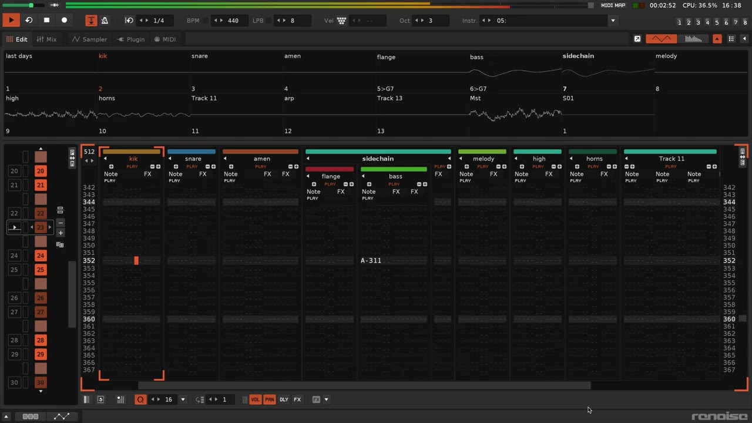Open the instrument selector dropdown arrow
This screenshot has height=423, width=752.
click(613, 21)
